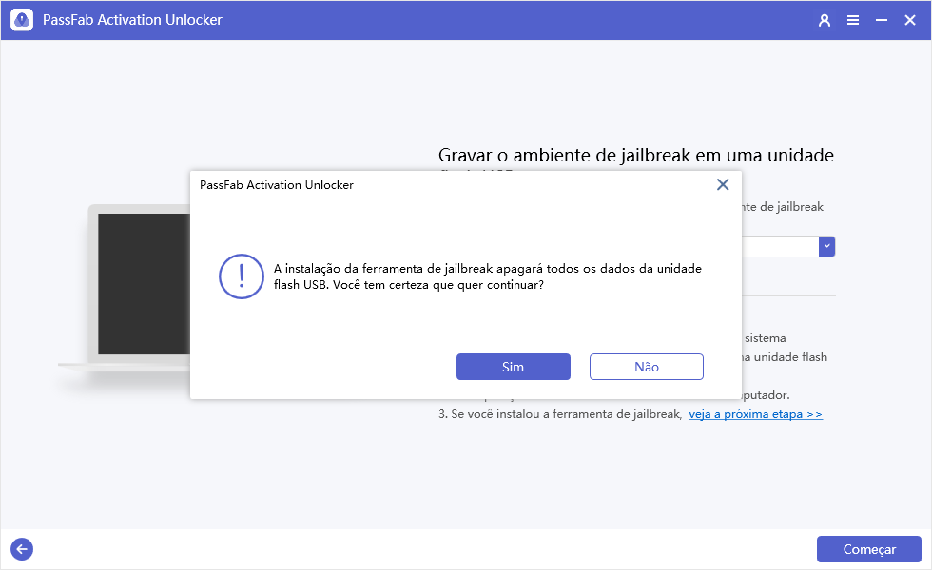Click the USB data erase warning message
932x570 pixels.
[x=487, y=276]
